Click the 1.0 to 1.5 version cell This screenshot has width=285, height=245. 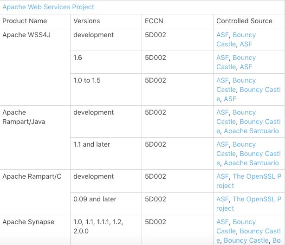pyautogui.click(x=106, y=90)
